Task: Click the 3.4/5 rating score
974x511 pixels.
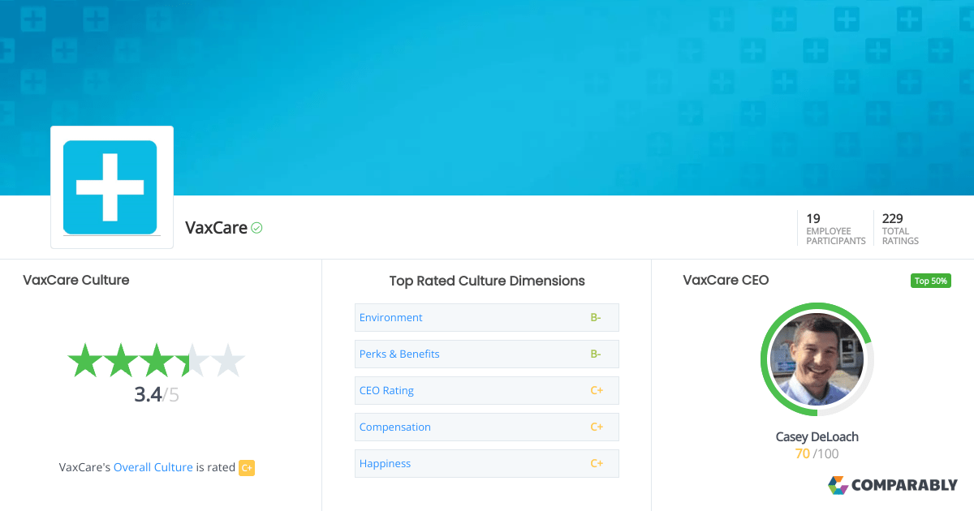Action: coord(157,395)
